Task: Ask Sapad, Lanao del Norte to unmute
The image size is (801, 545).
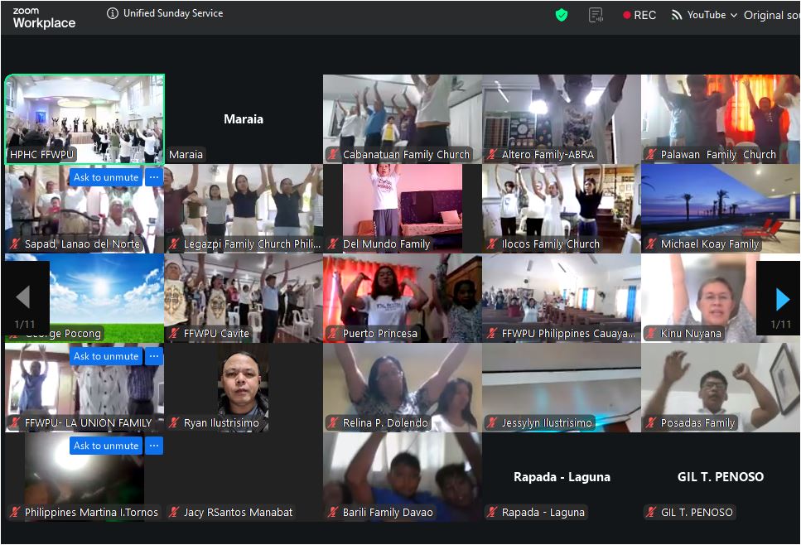Action: (x=106, y=177)
